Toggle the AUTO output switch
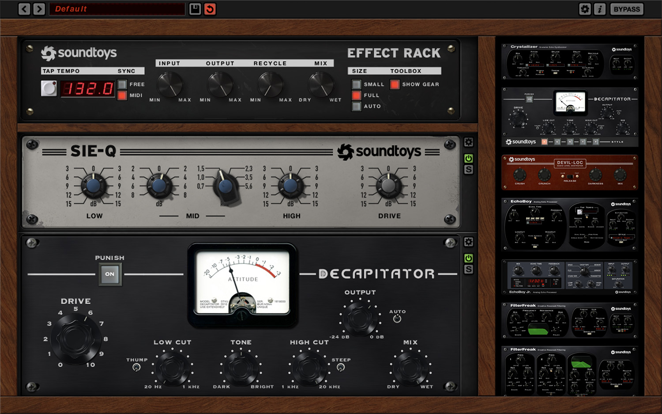This screenshot has height=414, width=662. coord(397,319)
